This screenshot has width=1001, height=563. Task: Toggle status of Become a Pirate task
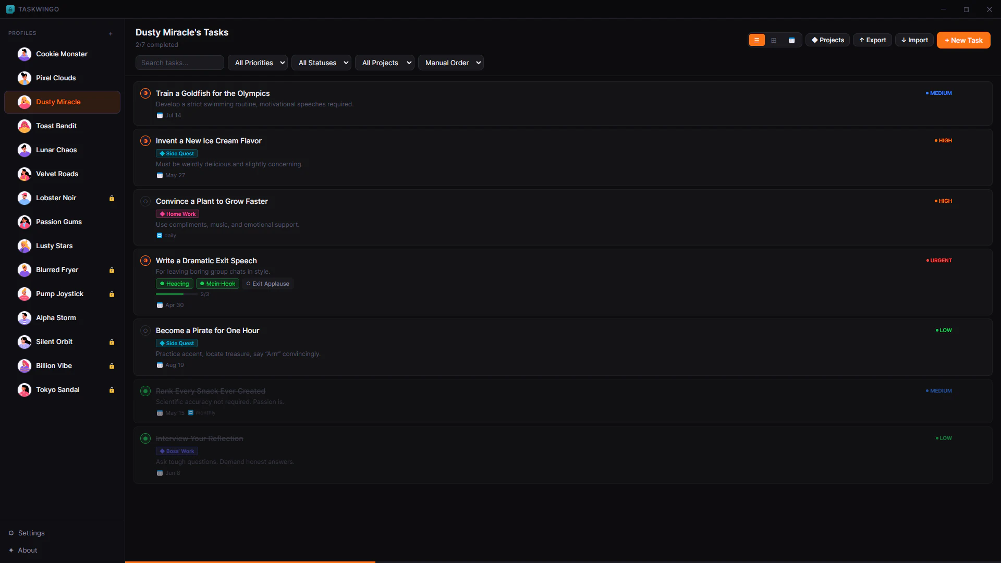click(x=145, y=331)
